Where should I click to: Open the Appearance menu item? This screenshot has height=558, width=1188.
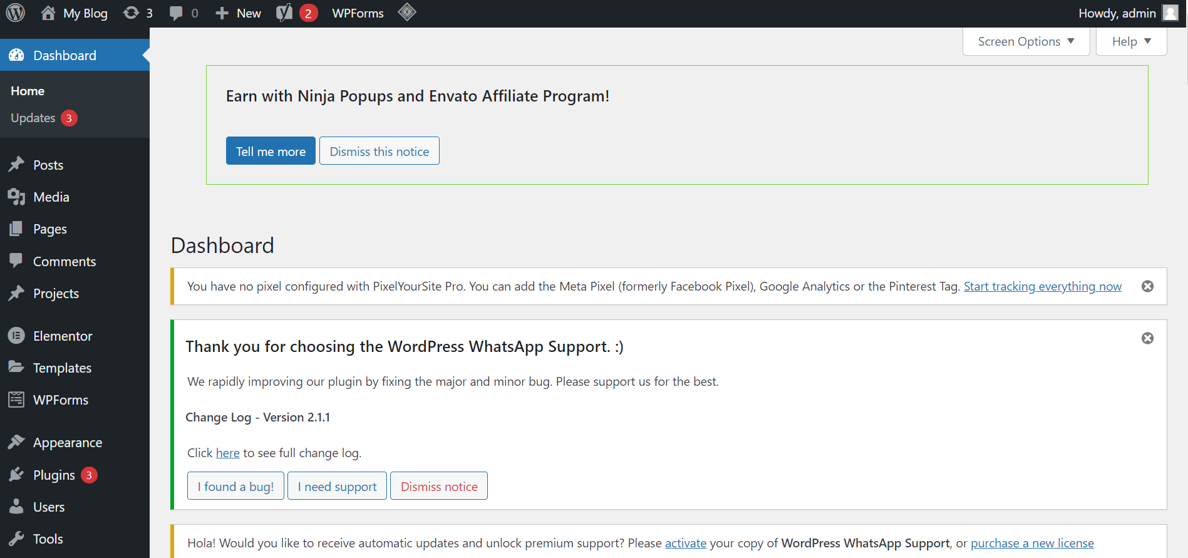pos(68,442)
